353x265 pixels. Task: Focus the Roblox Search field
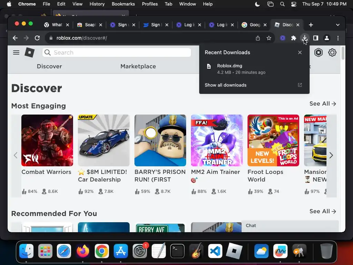pos(117,52)
